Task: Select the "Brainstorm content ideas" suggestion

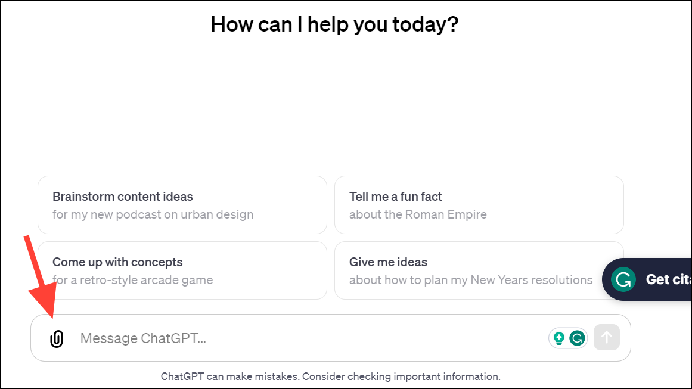Action: [x=123, y=197]
